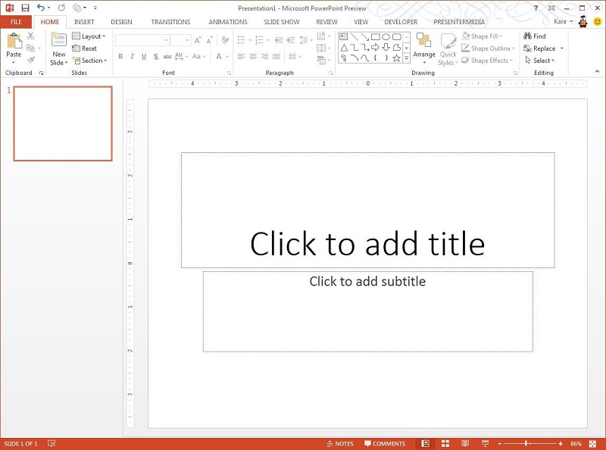
Task: Open the font size combo box
Action: [180, 40]
